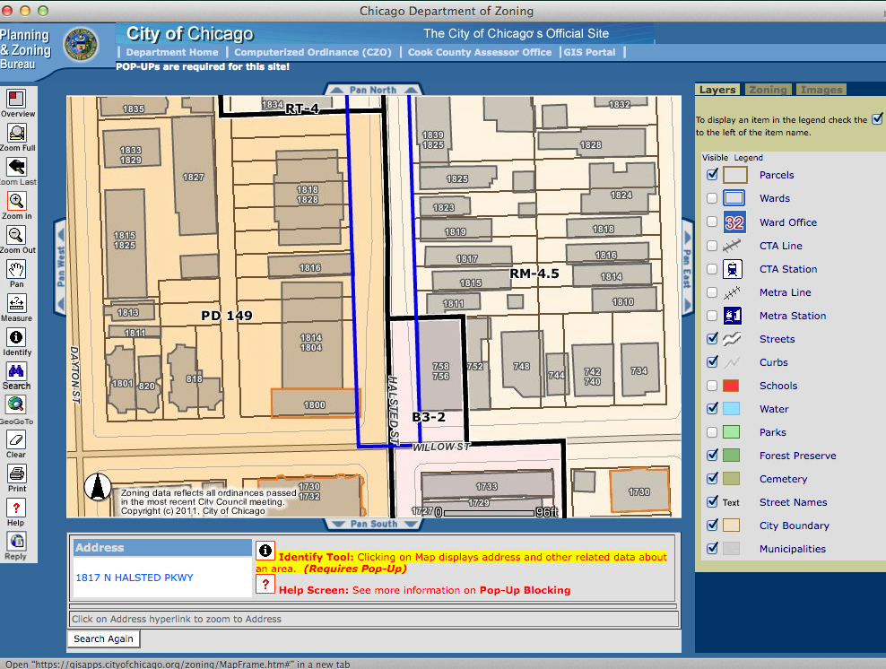The image size is (886, 669).
Task: Show the CTA Line layer
Action: [712, 246]
